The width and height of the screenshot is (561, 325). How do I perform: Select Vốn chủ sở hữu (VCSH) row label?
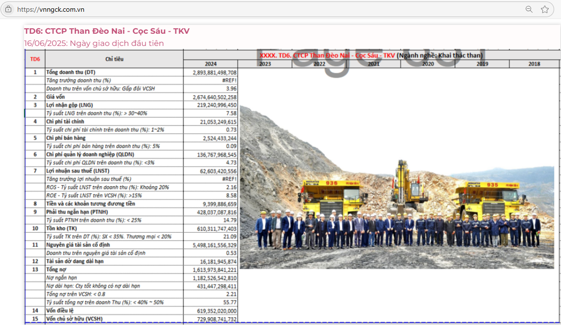click(74, 319)
